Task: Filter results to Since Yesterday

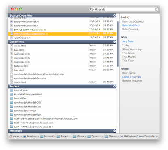Action: [132, 49]
